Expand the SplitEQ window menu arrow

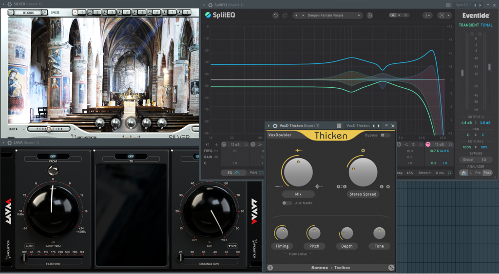(x=204, y=5)
